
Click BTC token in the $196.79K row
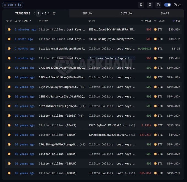click(x=158, y=173)
